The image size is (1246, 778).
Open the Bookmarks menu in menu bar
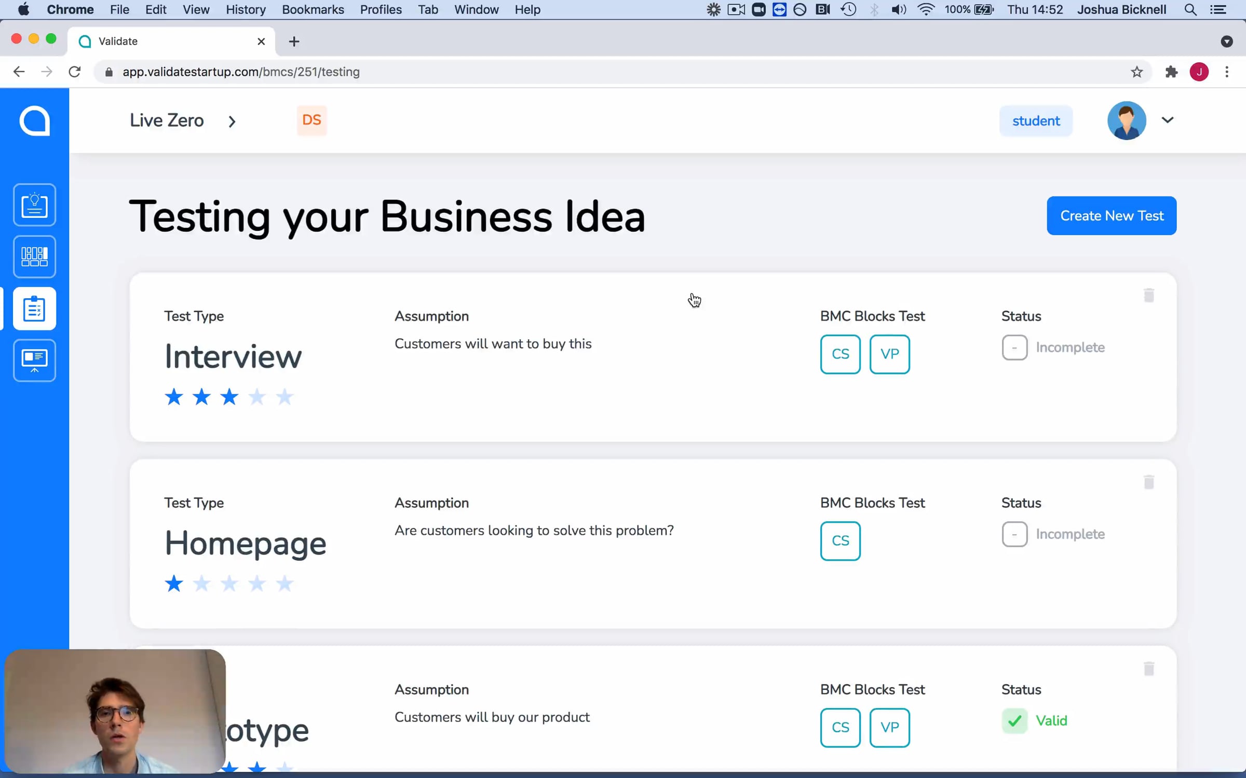coord(313,9)
